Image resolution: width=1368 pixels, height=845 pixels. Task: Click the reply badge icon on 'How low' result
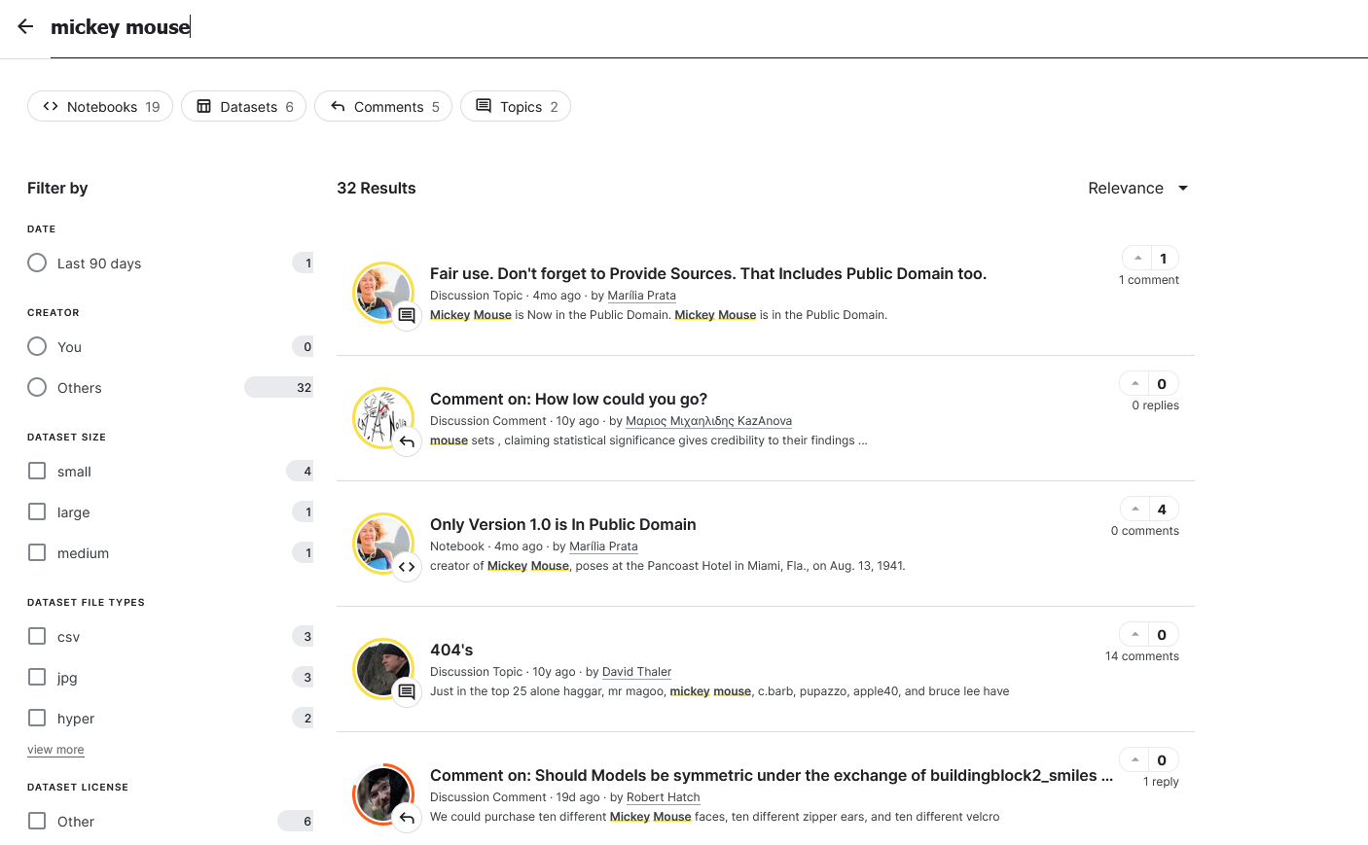pyautogui.click(x=407, y=441)
